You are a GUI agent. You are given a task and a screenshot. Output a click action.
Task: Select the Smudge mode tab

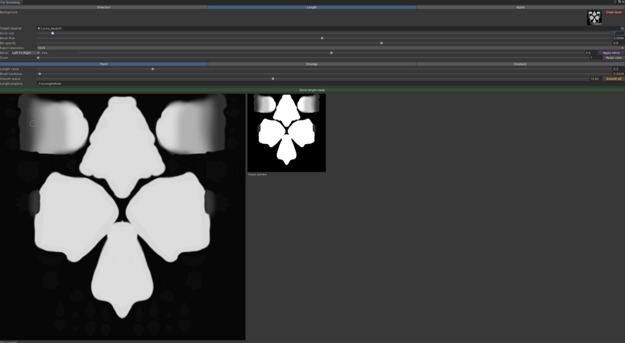pyautogui.click(x=312, y=63)
